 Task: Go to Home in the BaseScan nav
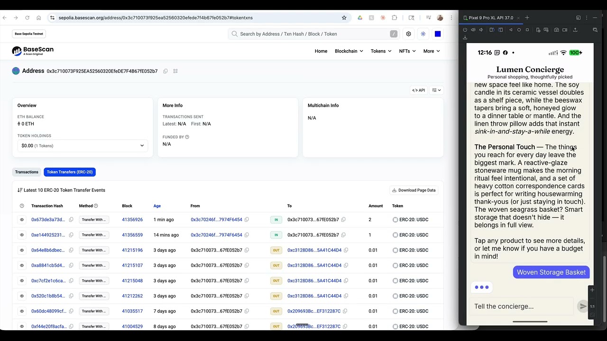tap(321, 51)
